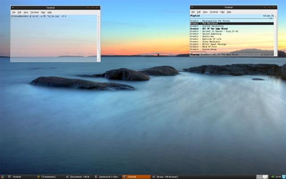Maximize the playlist Terminal window
This screenshot has width=286, height=179.
point(269,7)
